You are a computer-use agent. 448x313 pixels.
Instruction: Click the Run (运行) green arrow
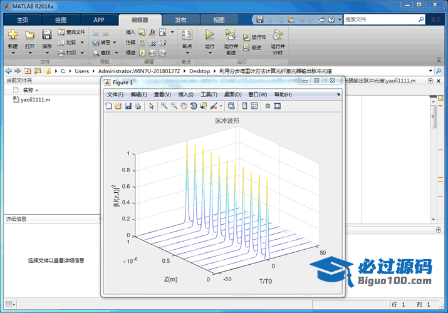coord(210,35)
